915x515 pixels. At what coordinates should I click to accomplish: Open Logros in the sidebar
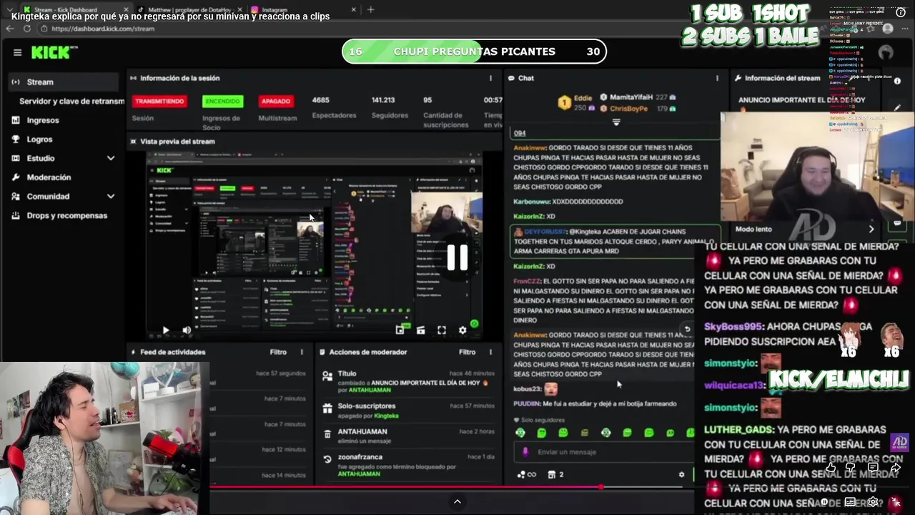click(39, 139)
